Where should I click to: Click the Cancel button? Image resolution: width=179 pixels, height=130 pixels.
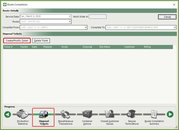point(167,17)
